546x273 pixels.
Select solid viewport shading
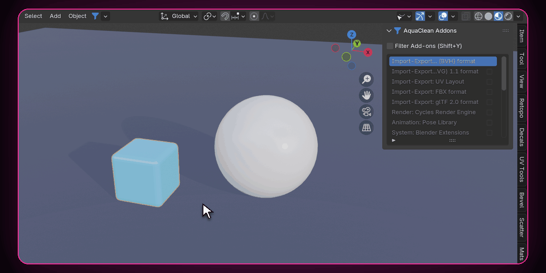point(489,16)
